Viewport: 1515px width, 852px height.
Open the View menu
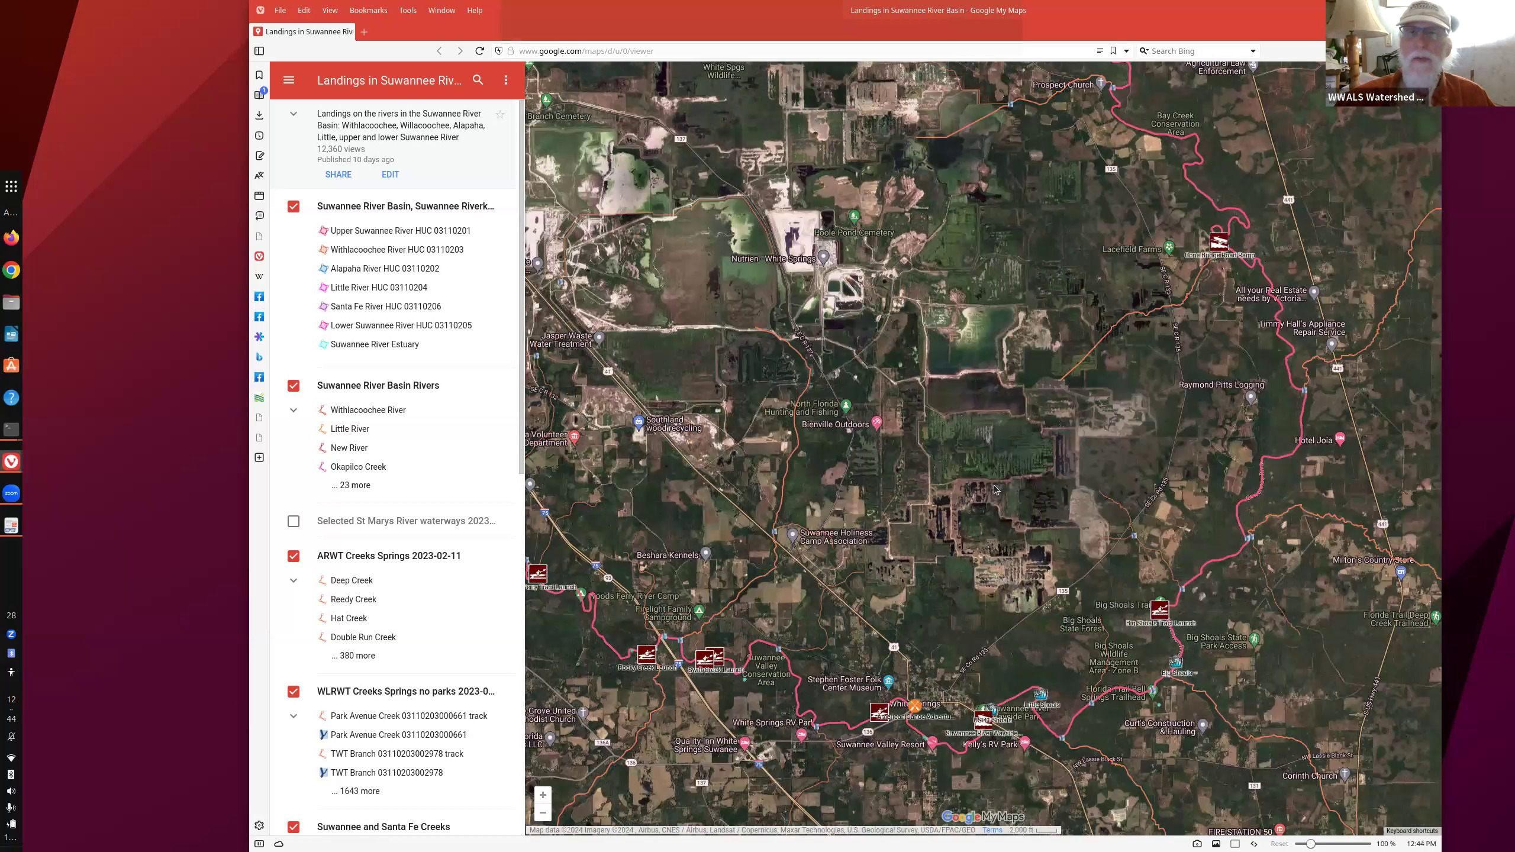[330, 10]
